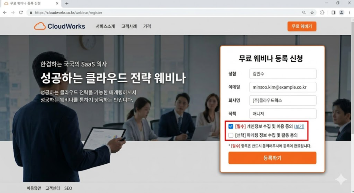The width and height of the screenshot is (354, 193).
Task: Open the (보기) privacy terms link
Action: pyautogui.click(x=299, y=126)
